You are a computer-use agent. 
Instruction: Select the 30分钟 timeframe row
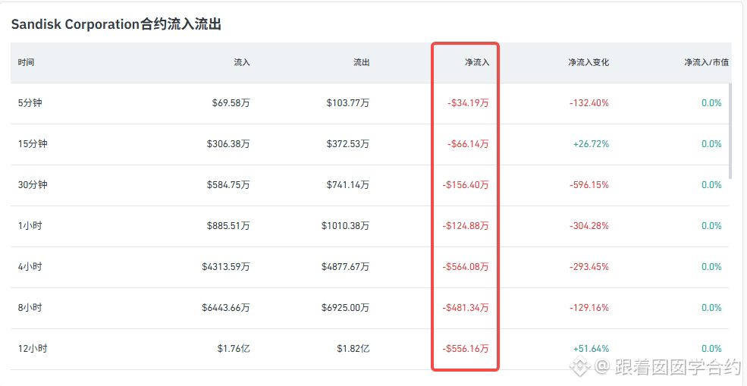coord(369,185)
